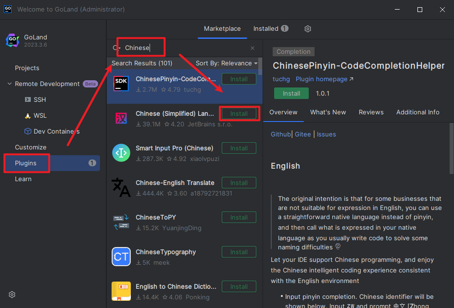Click ChinesePinyin-CodeCompletionHelper SDK icon
This screenshot has height=308, width=454.
coord(121,84)
